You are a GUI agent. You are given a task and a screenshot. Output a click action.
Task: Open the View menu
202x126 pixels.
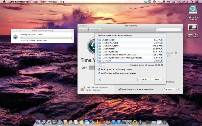pyautogui.click(x=43, y=2)
